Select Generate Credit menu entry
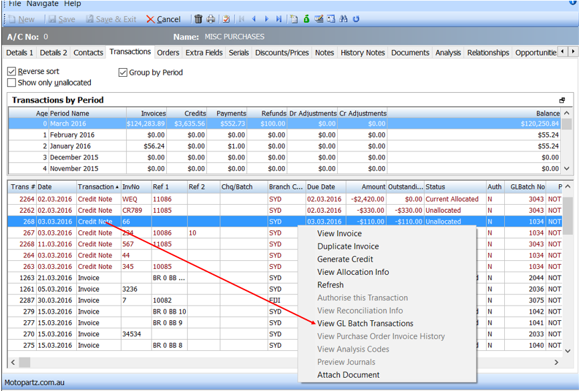Viewport: 579px width, 391px height. pos(345,260)
